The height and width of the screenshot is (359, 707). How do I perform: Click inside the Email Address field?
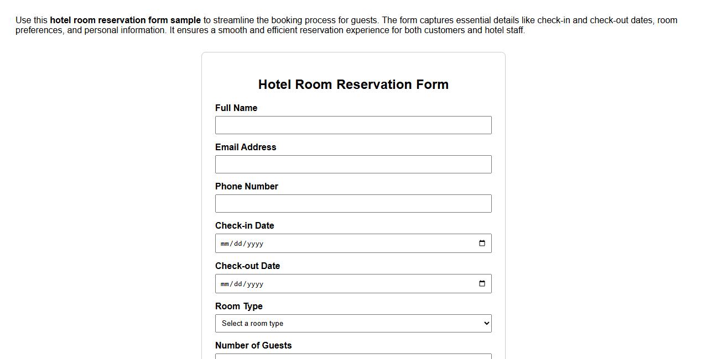pyautogui.click(x=353, y=164)
